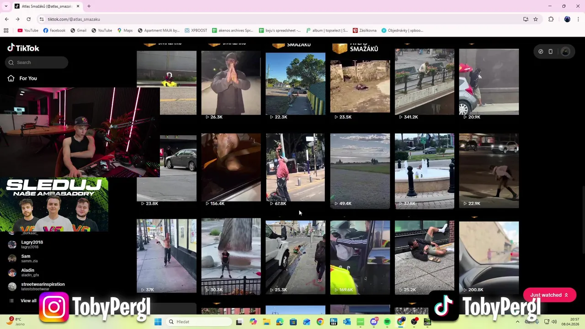Open the first YouTube bookmark
The height and width of the screenshot is (329, 585).
click(x=28, y=31)
